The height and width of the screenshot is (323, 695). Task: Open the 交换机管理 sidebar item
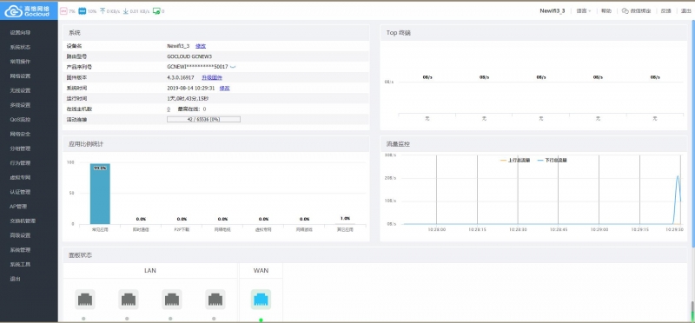23,221
